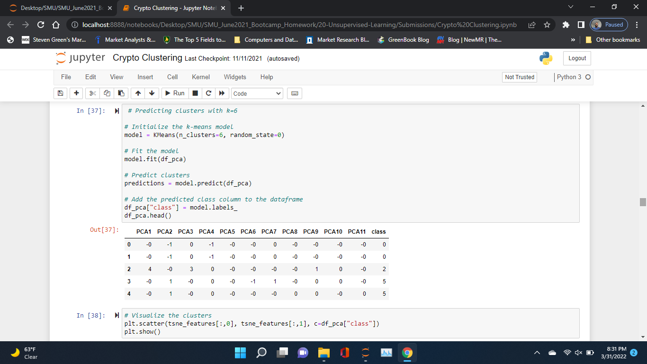
Task: Run cell In [38] using its side icon
Action: point(117,316)
